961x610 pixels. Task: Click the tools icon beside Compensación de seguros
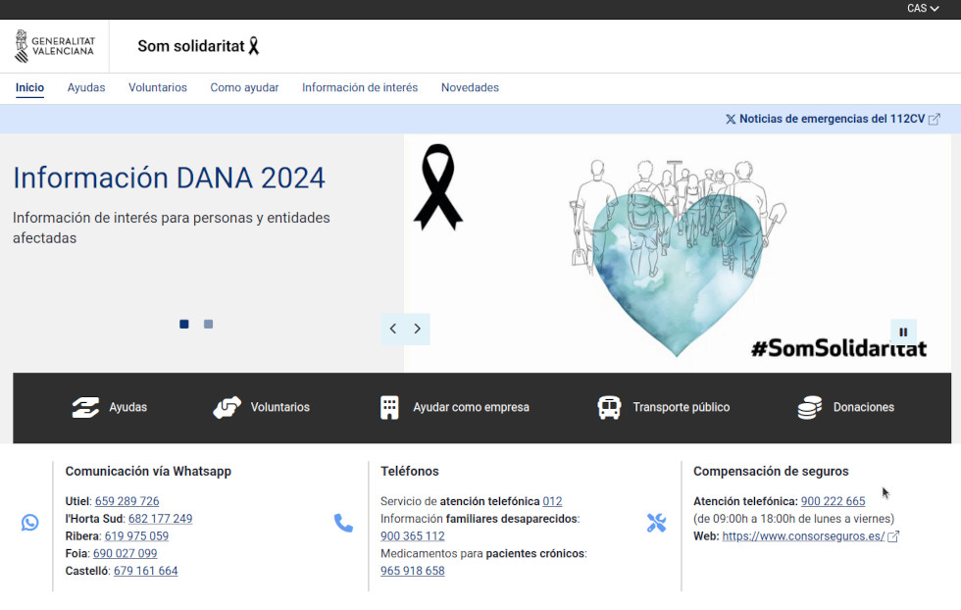(656, 523)
